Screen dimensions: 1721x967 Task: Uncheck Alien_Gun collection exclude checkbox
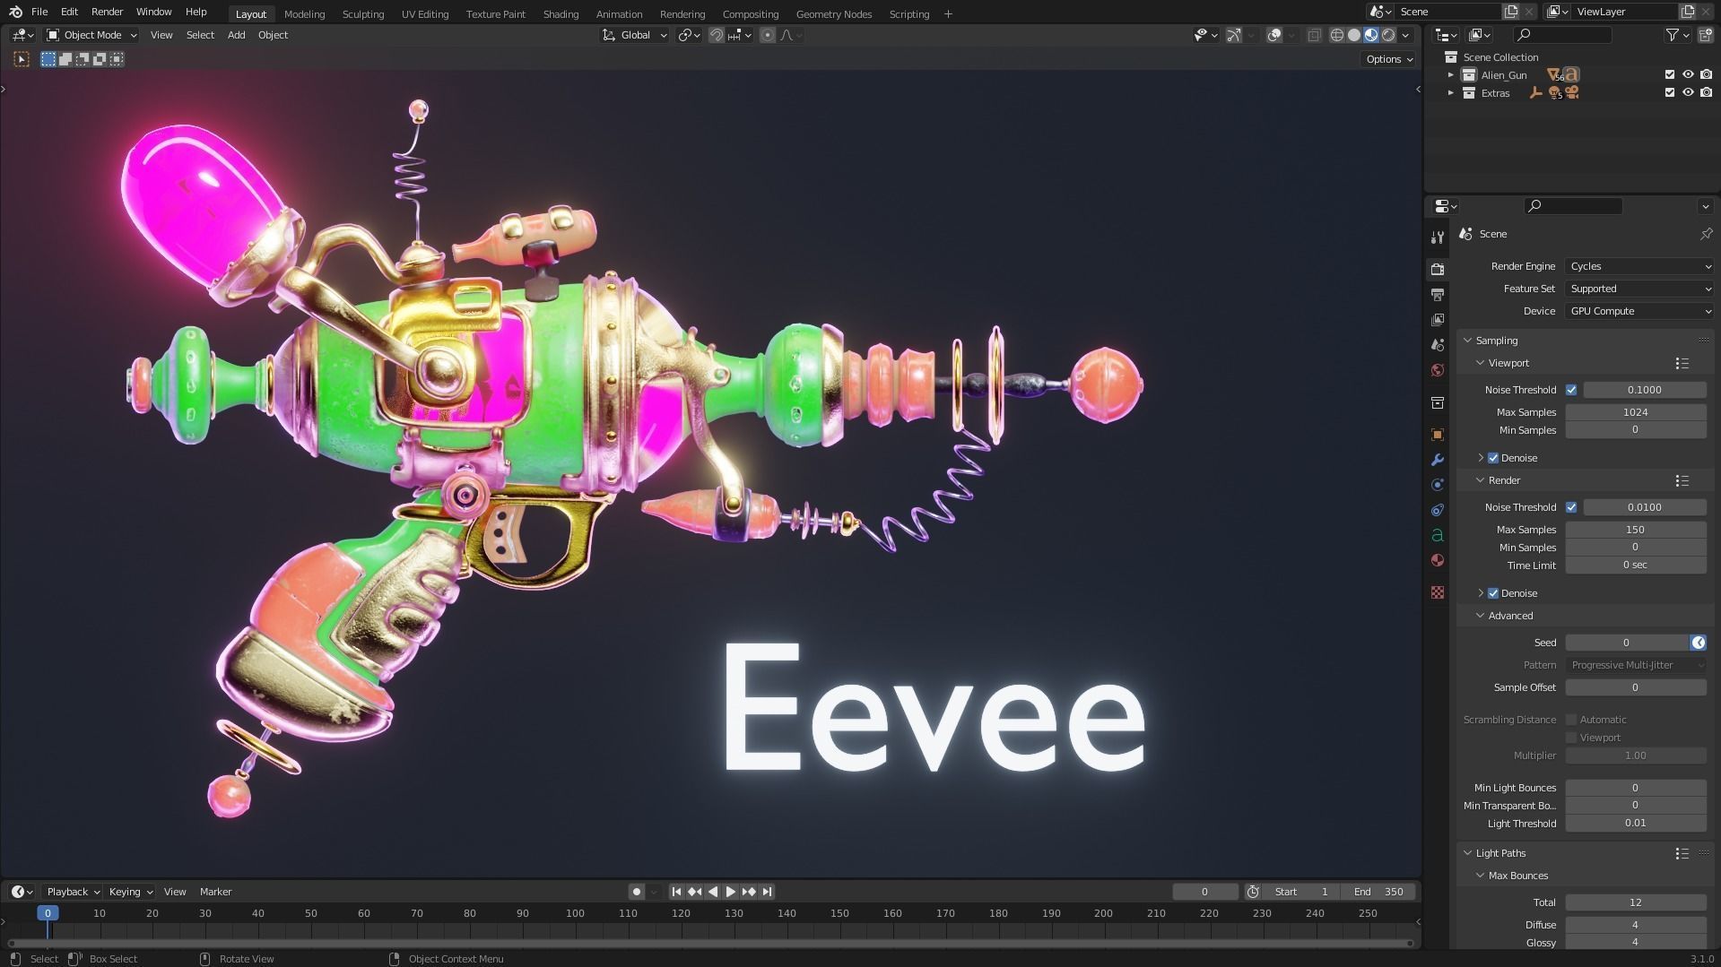pyautogui.click(x=1670, y=75)
